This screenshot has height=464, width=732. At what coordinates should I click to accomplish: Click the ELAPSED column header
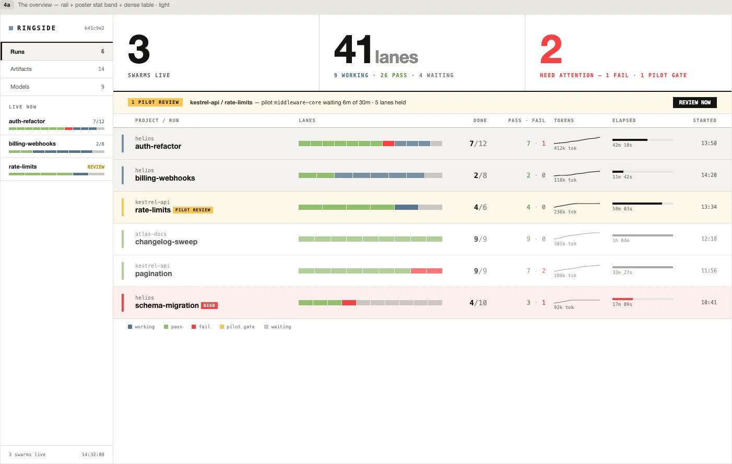pos(624,121)
